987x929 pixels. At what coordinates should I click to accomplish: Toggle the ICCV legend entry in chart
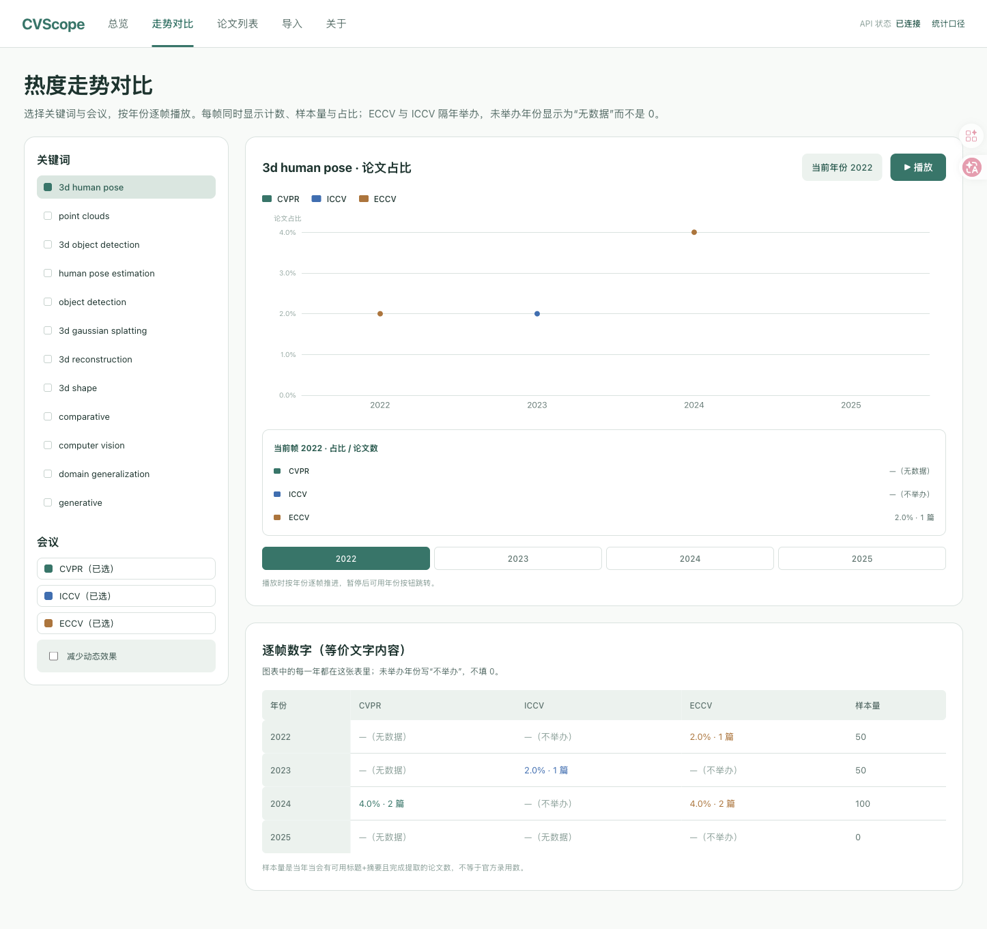pyautogui.click(x=329, y=199)
